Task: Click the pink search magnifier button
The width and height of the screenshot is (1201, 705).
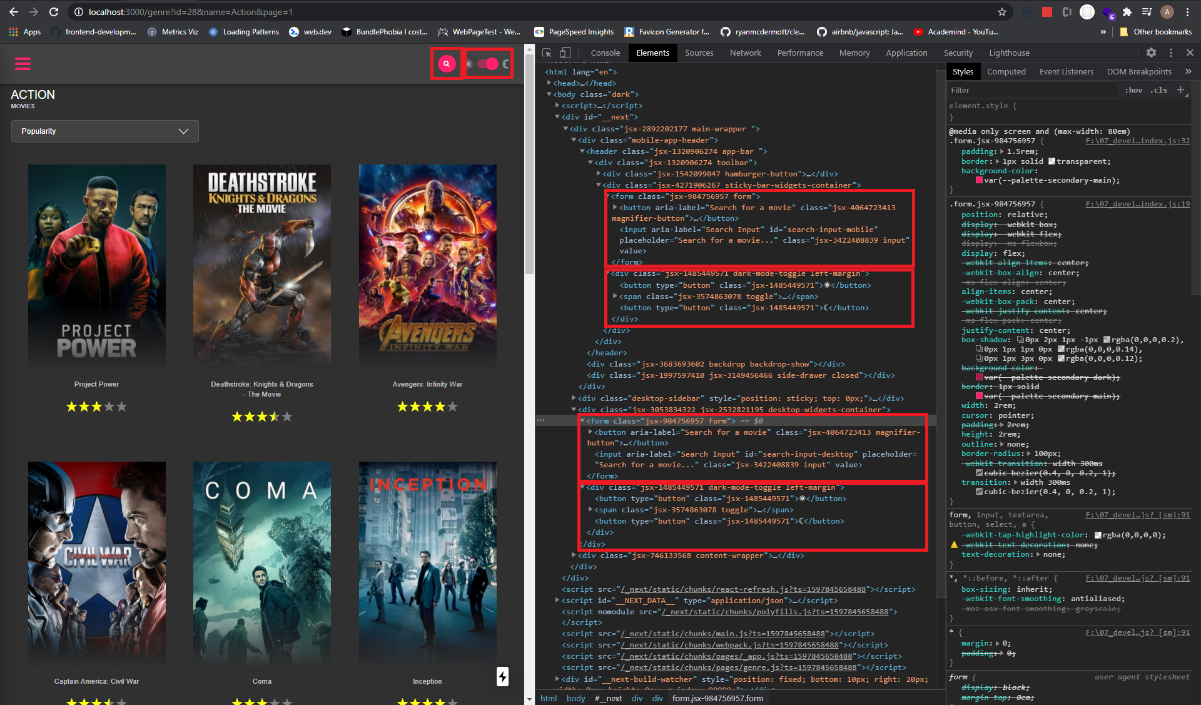Action: point(447,63)
